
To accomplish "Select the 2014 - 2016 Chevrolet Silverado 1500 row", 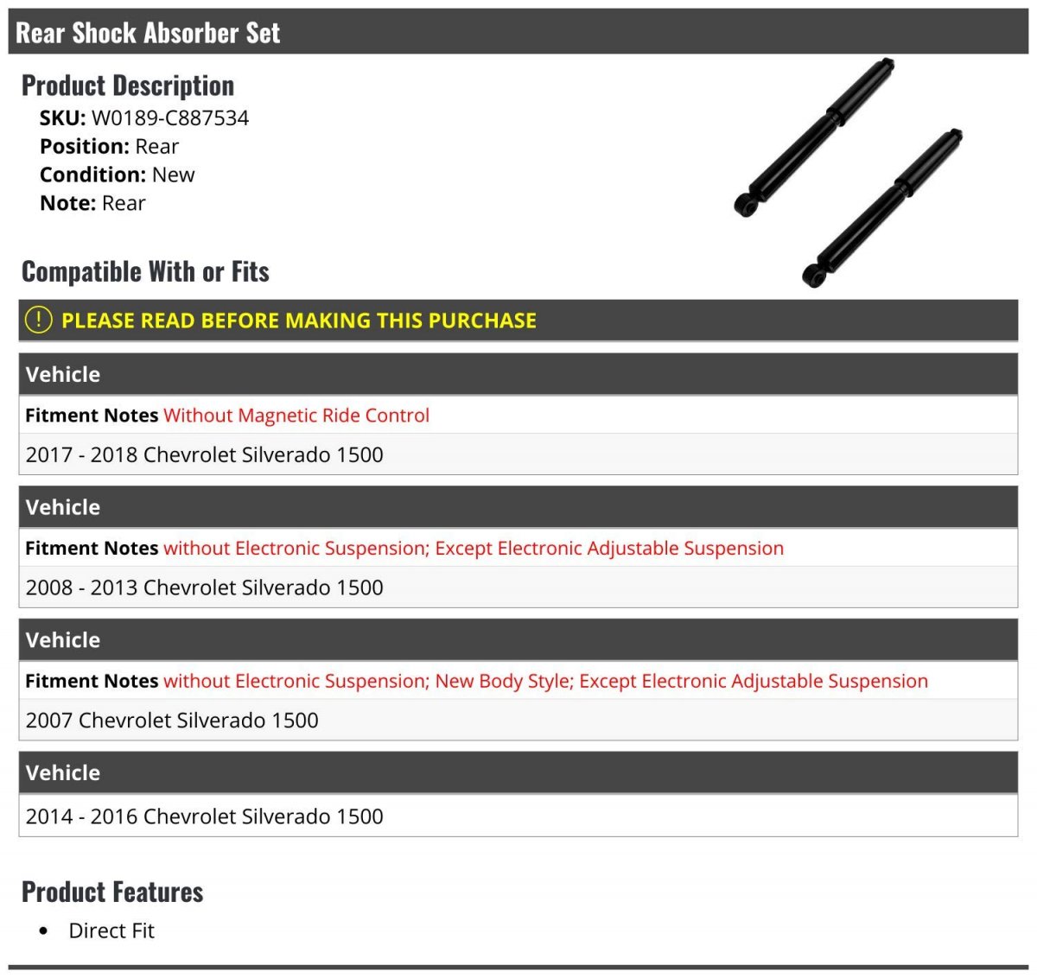I will (x=518, y=816).
